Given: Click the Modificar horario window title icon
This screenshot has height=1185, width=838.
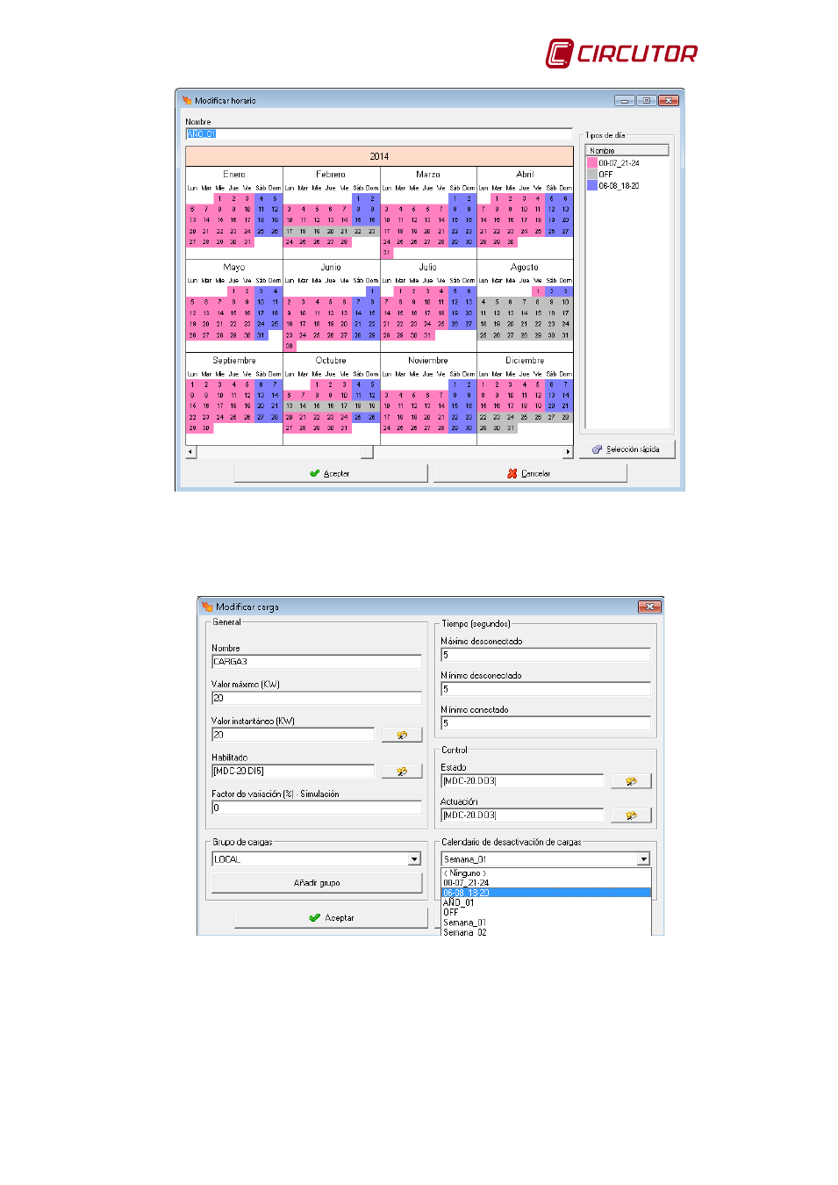Looking at the screenshot, I should [x=187, y=100].
